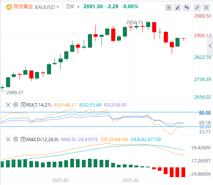Click the 59.42600 MACD axis value
This screenshot has height=185, width=213.
[201, 148]
